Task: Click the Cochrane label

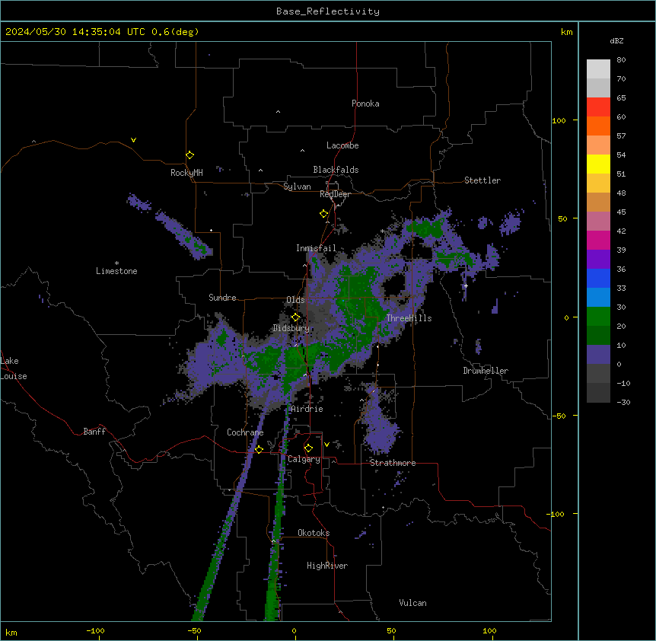Action: coord(245,432)
